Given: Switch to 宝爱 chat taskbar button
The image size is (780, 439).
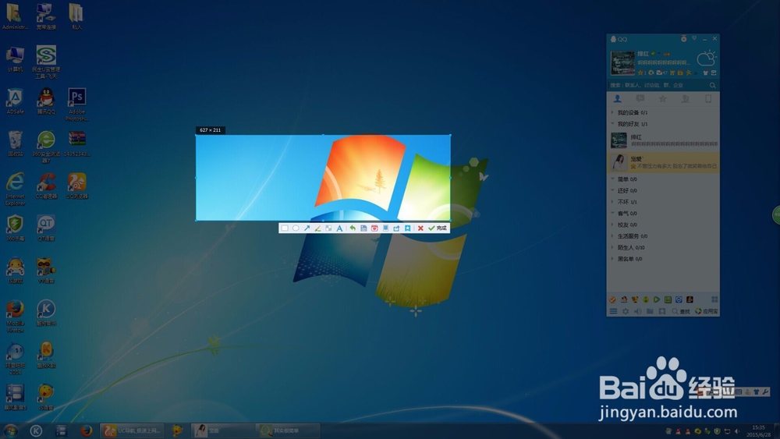Looking at the screenshot, I should point(222,430).
